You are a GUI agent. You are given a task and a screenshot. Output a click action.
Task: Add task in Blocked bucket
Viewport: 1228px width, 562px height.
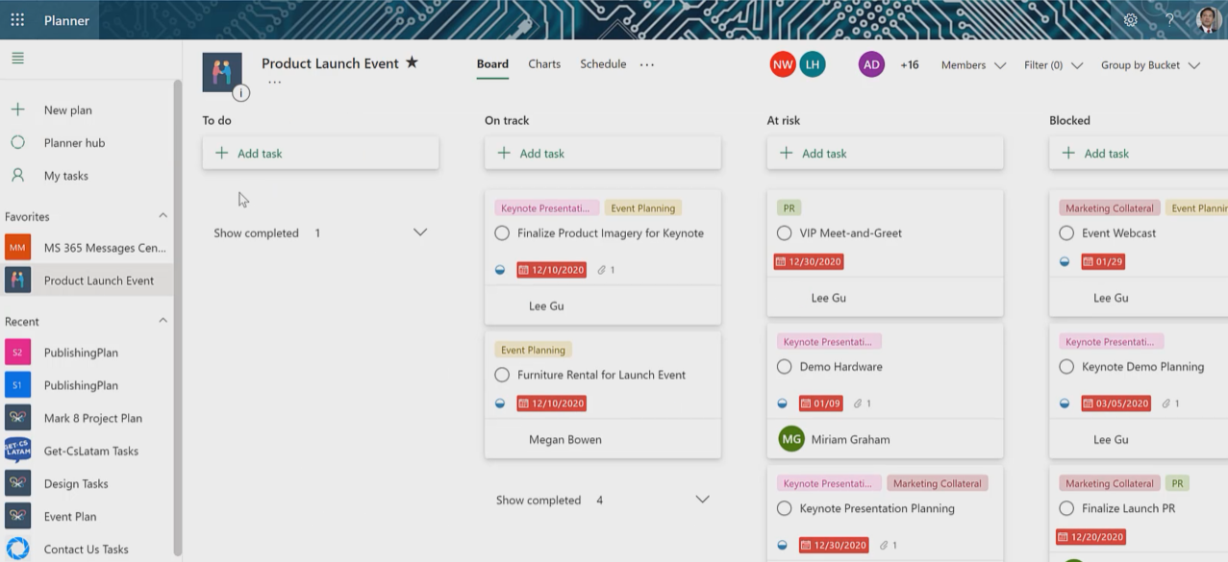click(x=1139, y=153)
